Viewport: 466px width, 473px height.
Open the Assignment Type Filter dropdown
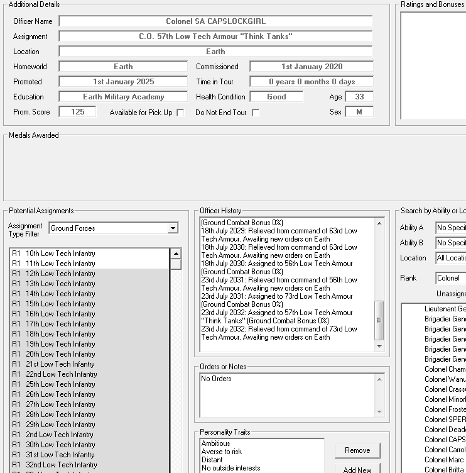(173, 228)
